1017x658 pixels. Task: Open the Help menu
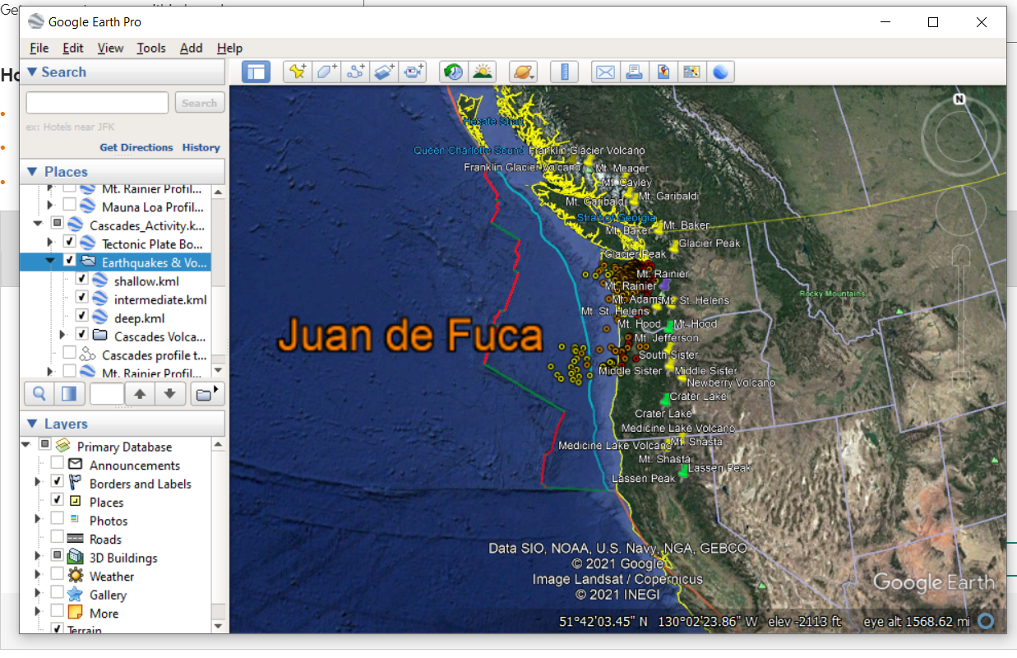pyautogui.click(x=229, y=48)
